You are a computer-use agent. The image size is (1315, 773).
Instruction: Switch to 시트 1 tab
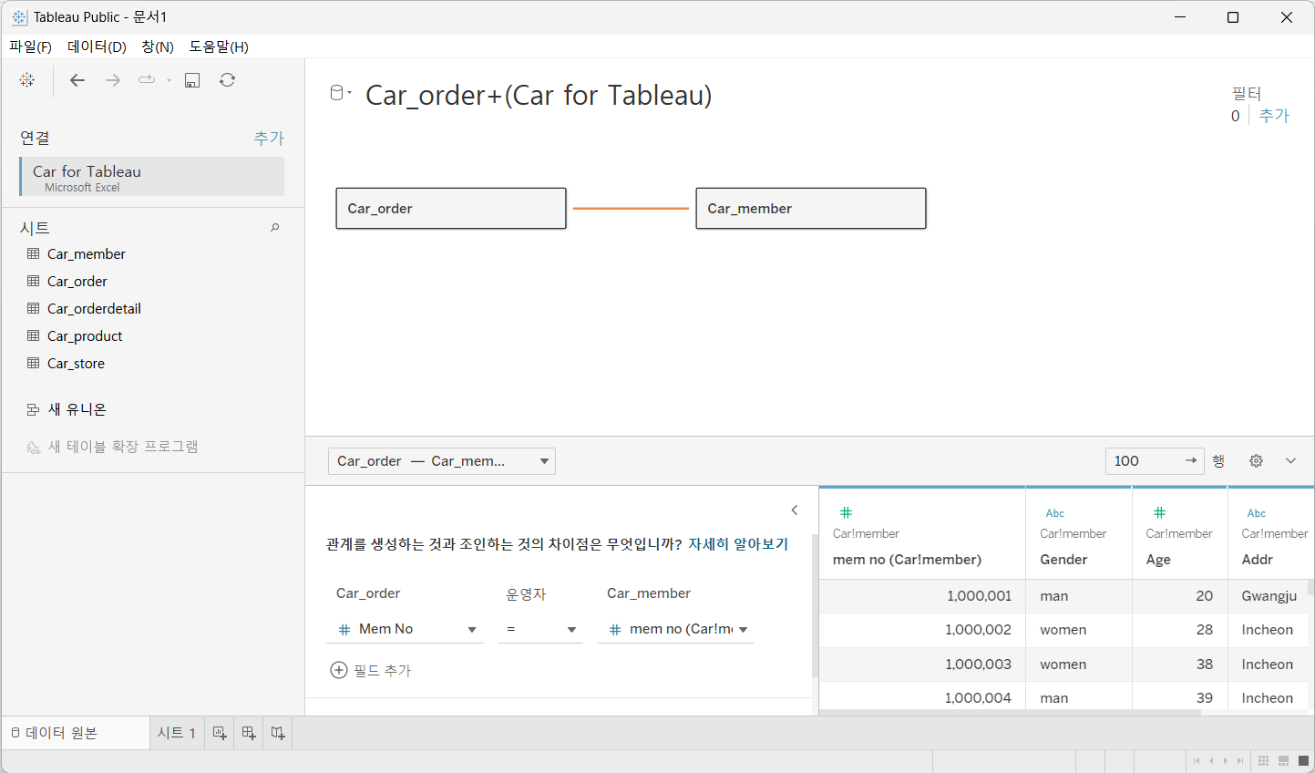tap(177, 733)
